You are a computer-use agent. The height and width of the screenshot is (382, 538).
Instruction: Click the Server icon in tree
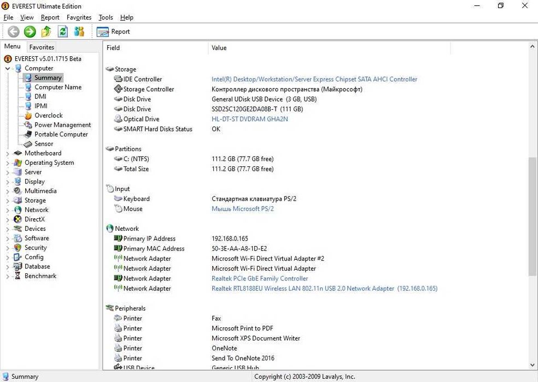pyautogui.click(x=17, y=172)
